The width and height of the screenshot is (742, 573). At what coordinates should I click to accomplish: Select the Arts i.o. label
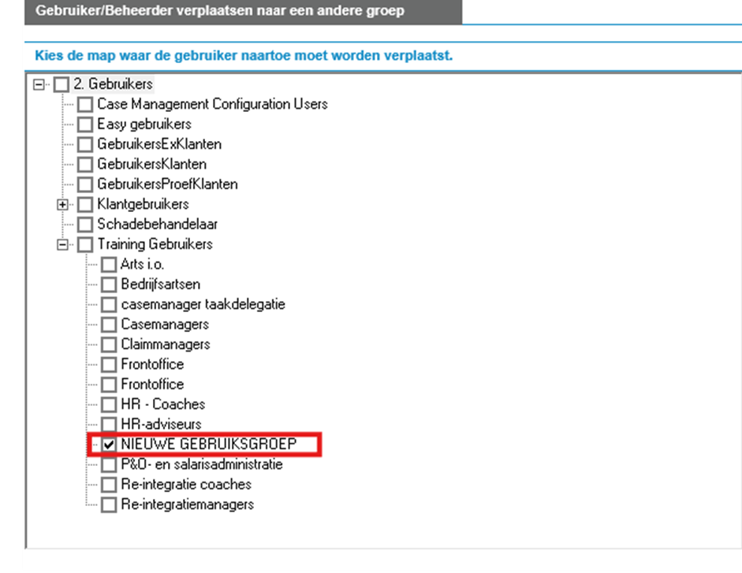[x=143, y=264]
